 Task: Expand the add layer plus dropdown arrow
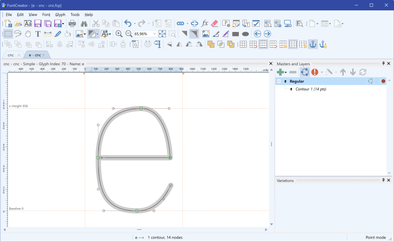pos(286,72)
